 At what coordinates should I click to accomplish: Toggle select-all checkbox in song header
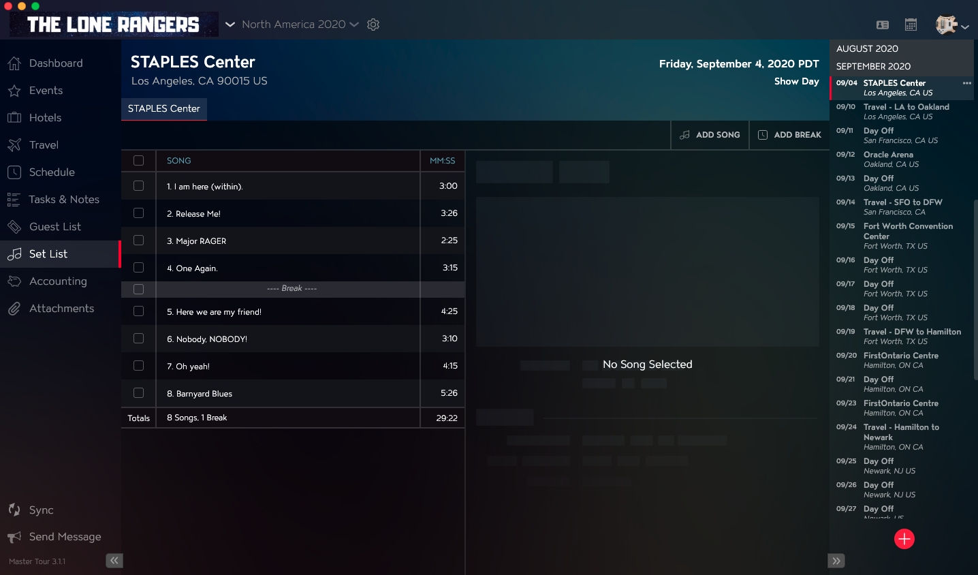pyautogui.click(x=139, y=161)
